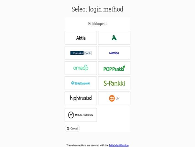Click the Bank part of Danske logo

(x=87, y=53)
